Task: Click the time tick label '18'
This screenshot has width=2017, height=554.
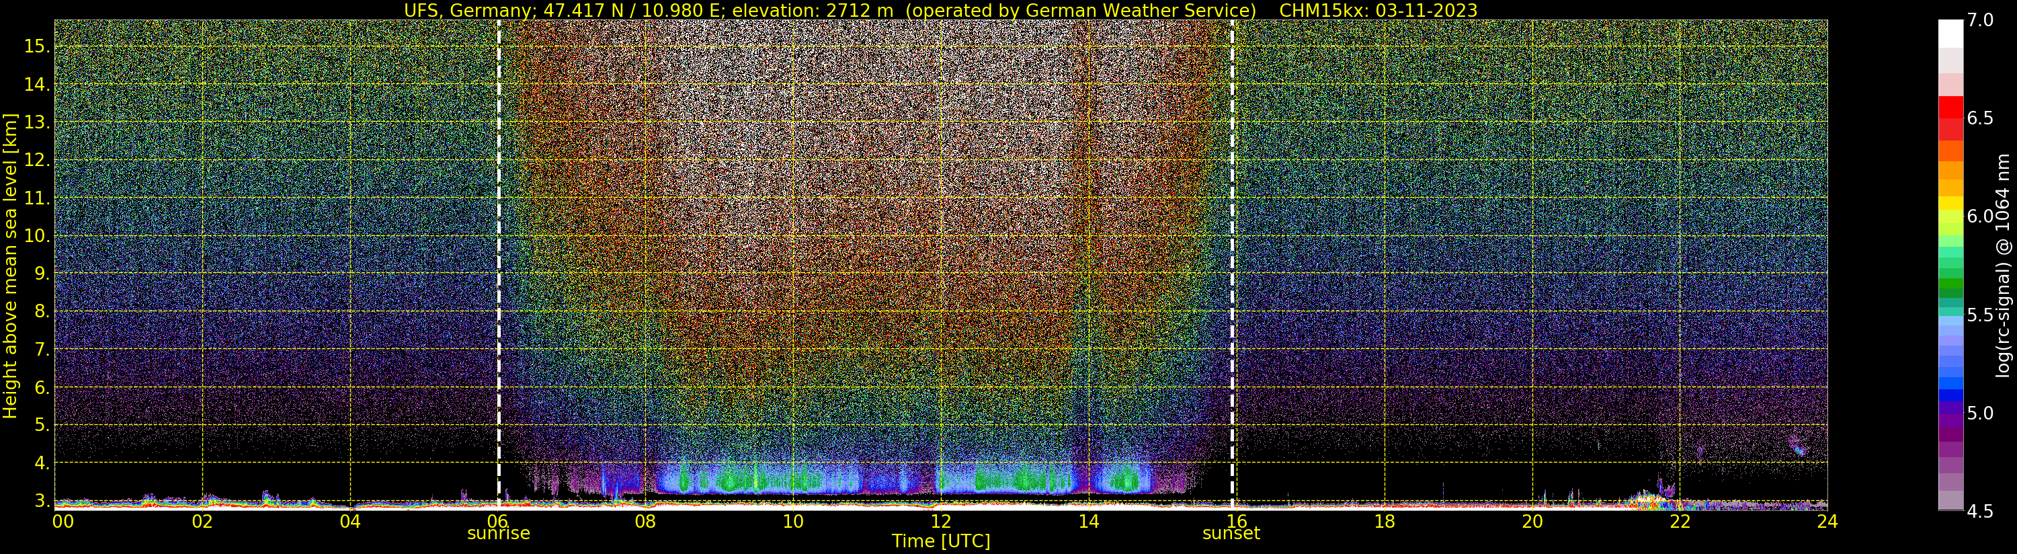Action: (x=1385, y=520)
